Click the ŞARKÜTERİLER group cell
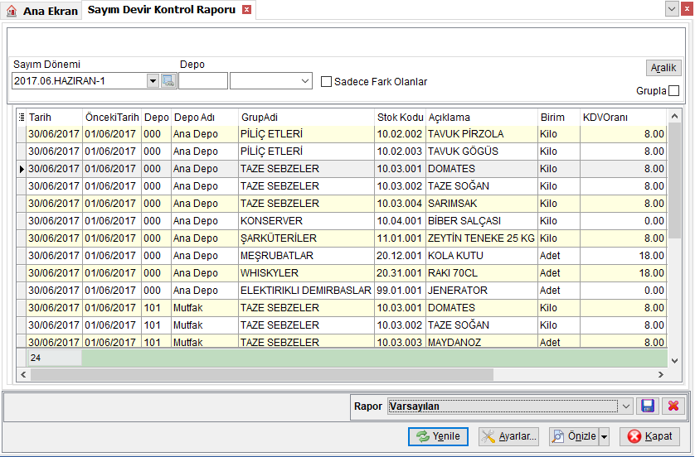Screen dimensions: 695x457 point(306,238)
